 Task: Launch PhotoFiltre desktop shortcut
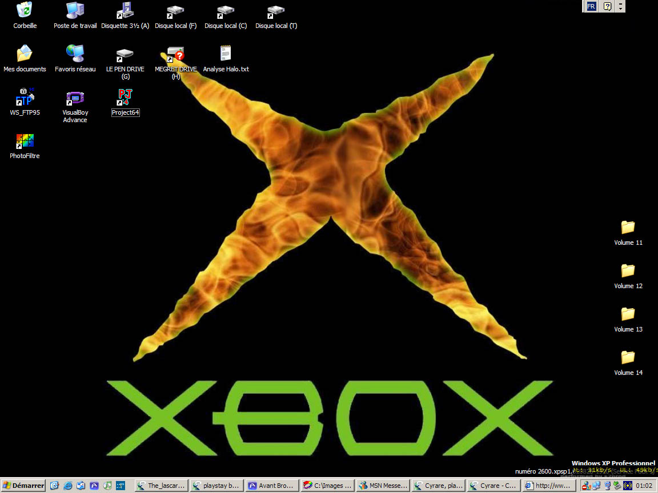pyautogui.click(x=25, y=146)
